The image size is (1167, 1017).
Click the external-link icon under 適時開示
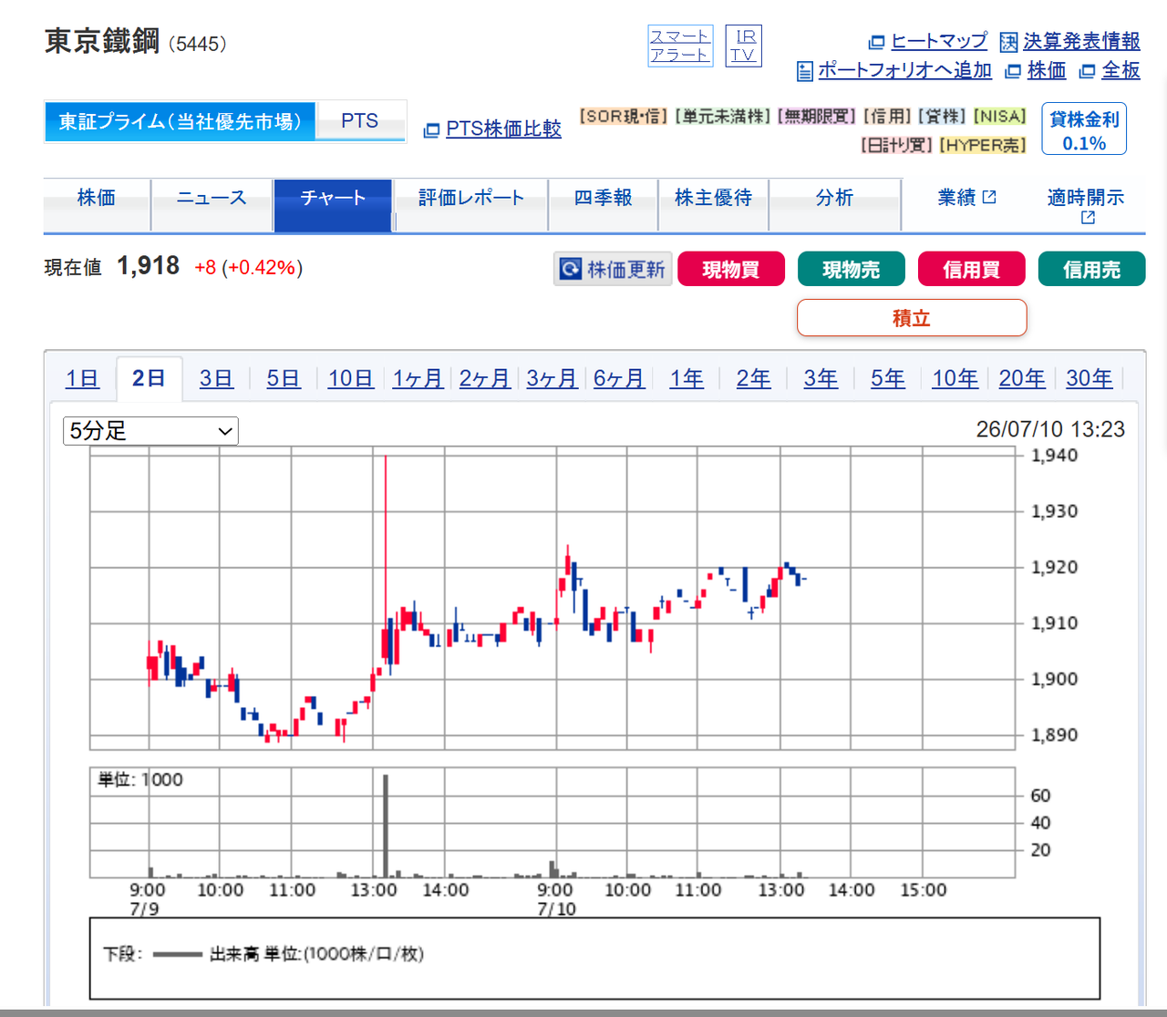(x=1088, y=217)
